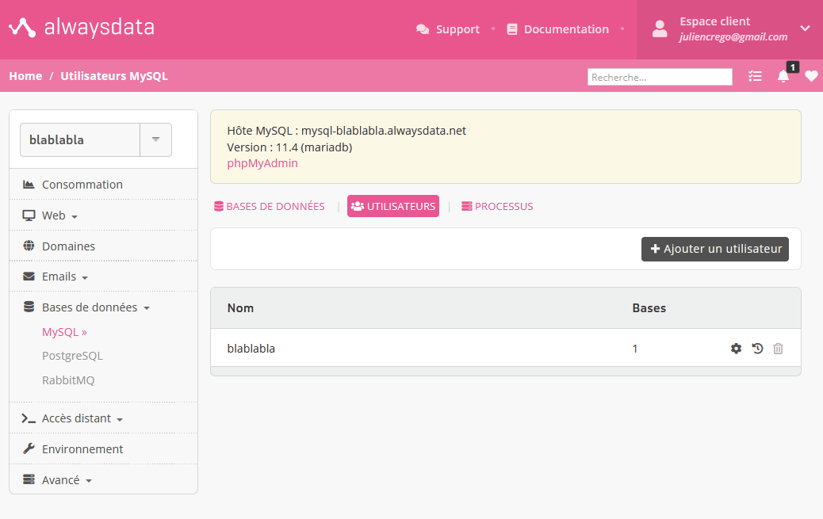The image size is (823, 519).
Task: Click the heart icon in header
Action: click(811, 76)
